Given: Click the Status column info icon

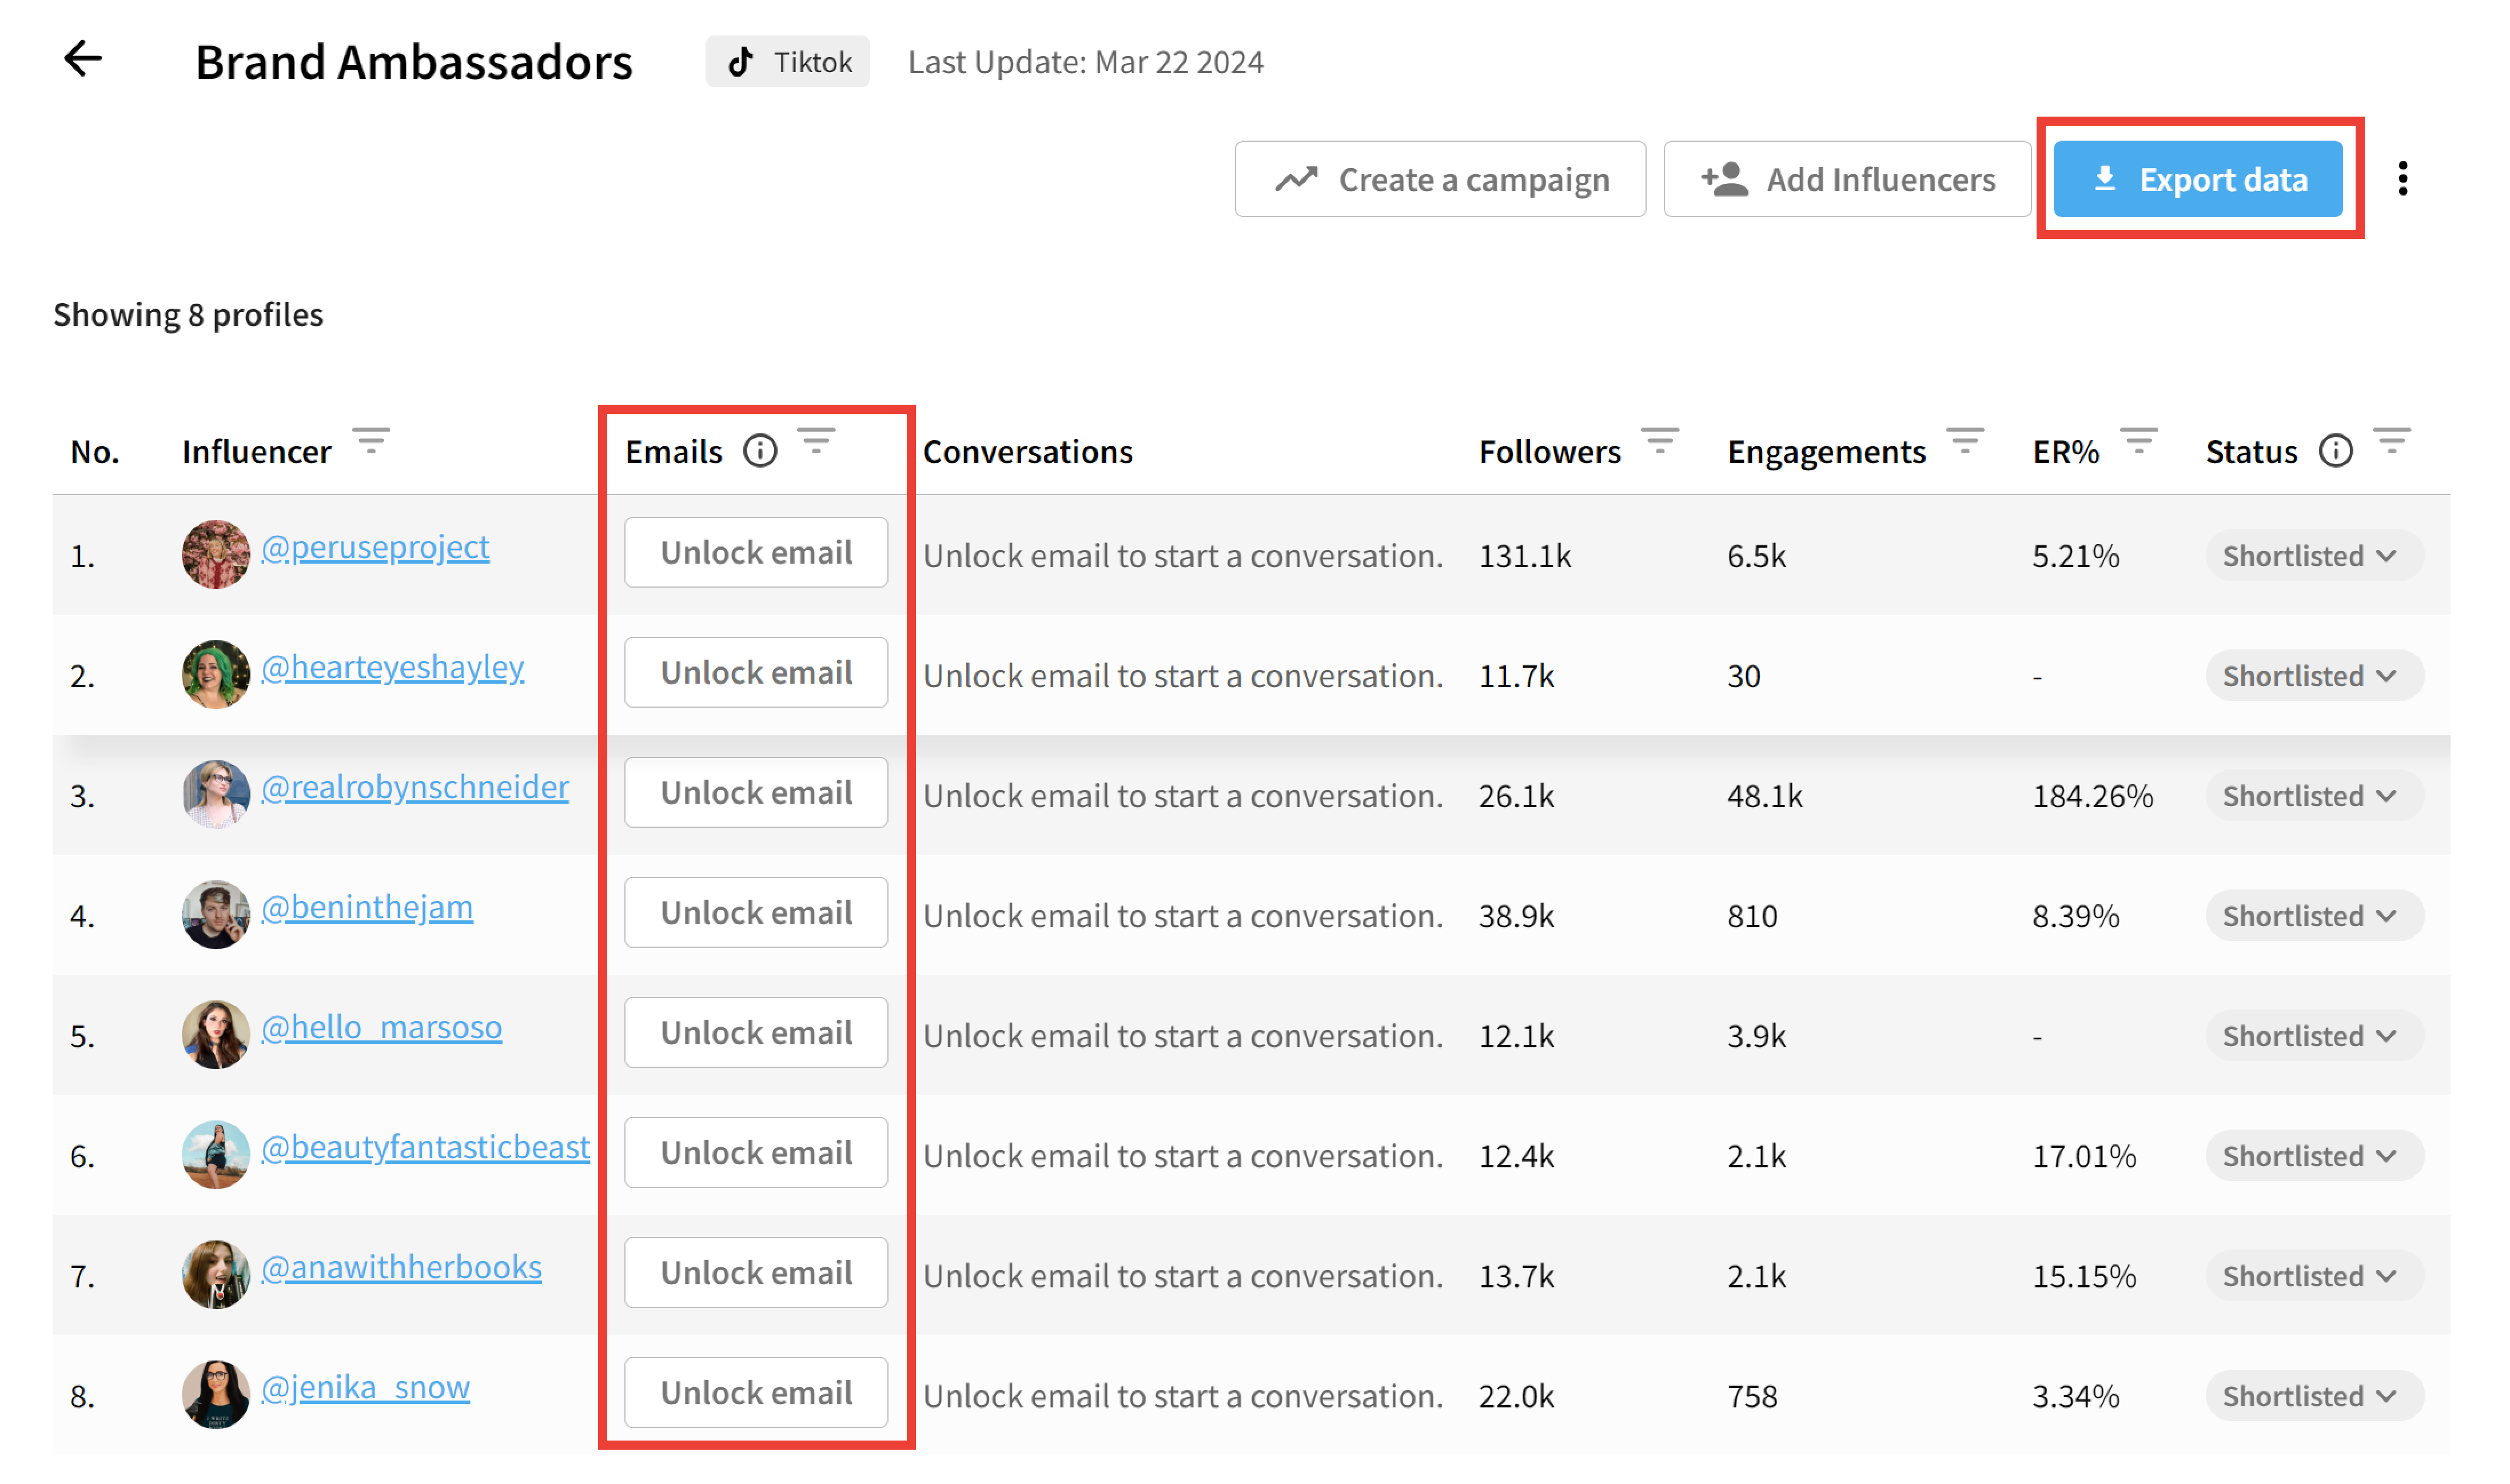Looking at the screenshot, I should (2335, 451).
